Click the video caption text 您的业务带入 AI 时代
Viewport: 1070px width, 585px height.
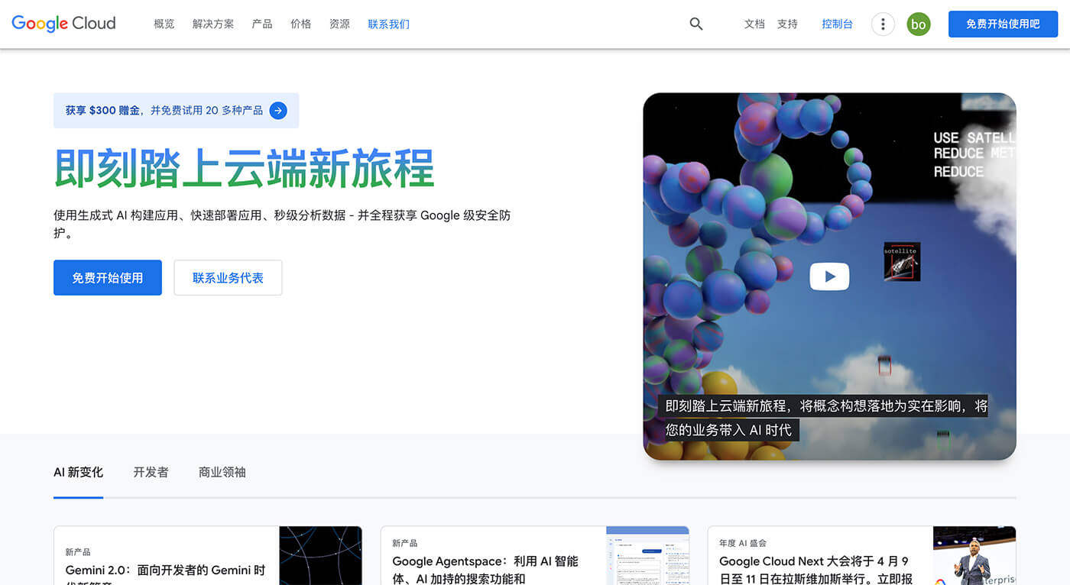(x=728, y=430)
